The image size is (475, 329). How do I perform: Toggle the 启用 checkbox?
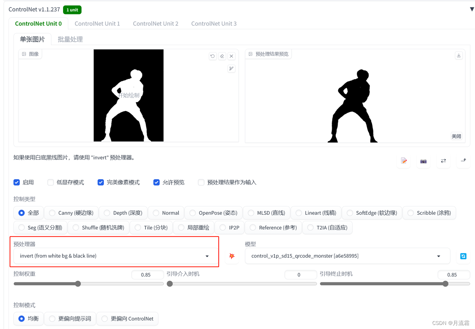point(17,182)
